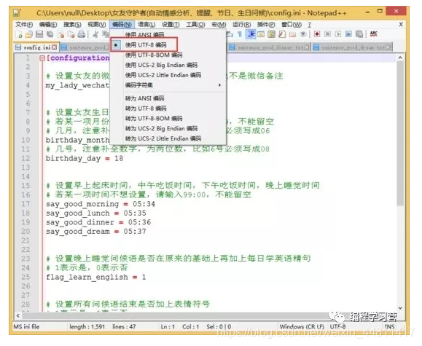The width and height of the screenshot is (422, 346).
Task: Click the vertical scrollbar down arrow
Action: click(400, 307)
